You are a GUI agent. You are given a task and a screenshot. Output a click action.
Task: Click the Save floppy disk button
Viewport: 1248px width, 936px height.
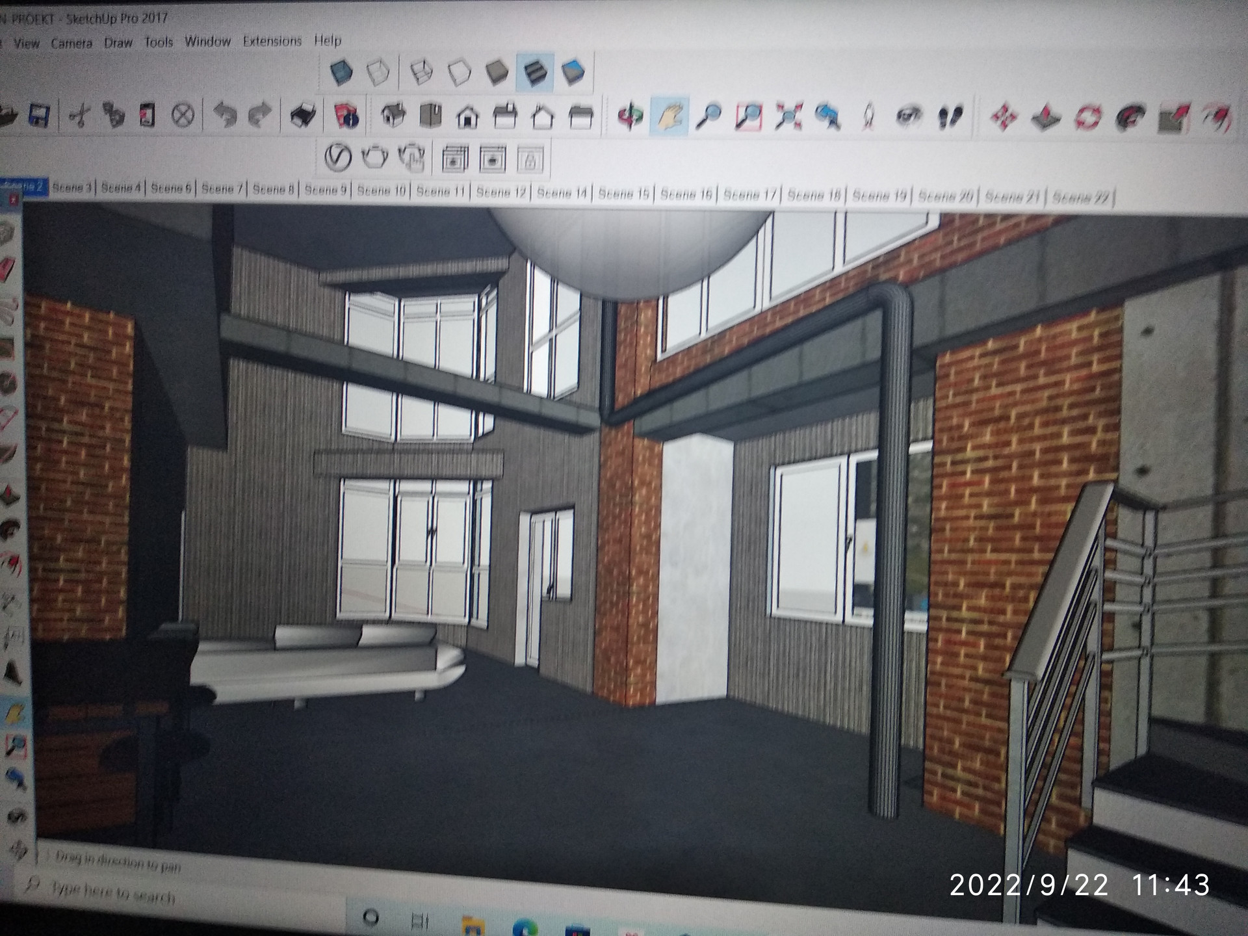coord(40,116)
